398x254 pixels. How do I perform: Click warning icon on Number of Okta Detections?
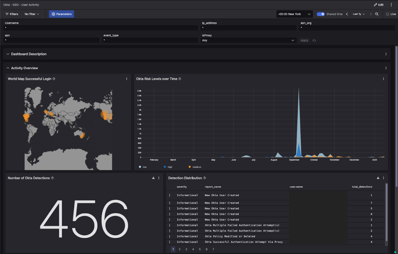153,178
